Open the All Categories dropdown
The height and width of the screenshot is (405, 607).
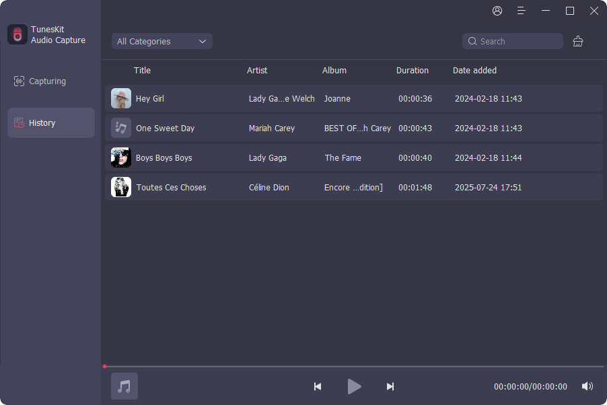coord(162,41)
